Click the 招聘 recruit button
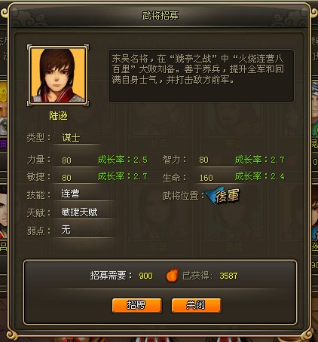Screen dimensions: 318x342 click(x=137, y=305)
